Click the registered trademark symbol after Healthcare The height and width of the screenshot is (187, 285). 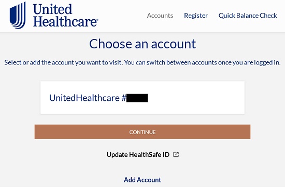(97, 20)
